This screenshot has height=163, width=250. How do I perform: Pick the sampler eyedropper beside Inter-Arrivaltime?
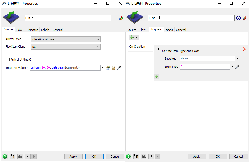pos(119,68)
